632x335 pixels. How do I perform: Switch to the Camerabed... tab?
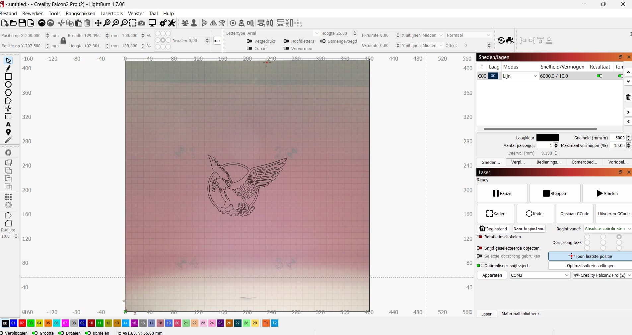(x=584, y=162)
